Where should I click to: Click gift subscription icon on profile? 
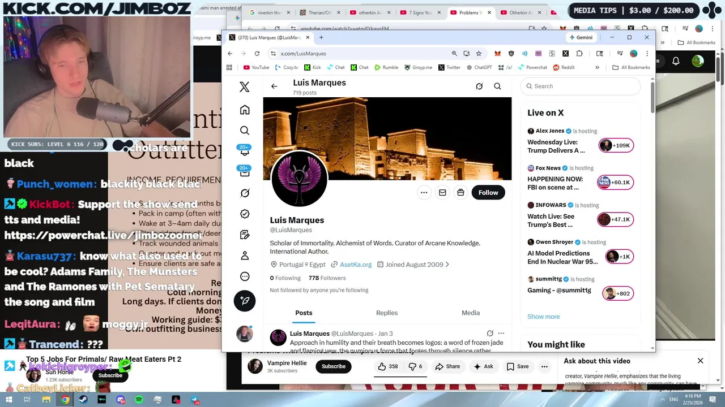coord(460,193)
